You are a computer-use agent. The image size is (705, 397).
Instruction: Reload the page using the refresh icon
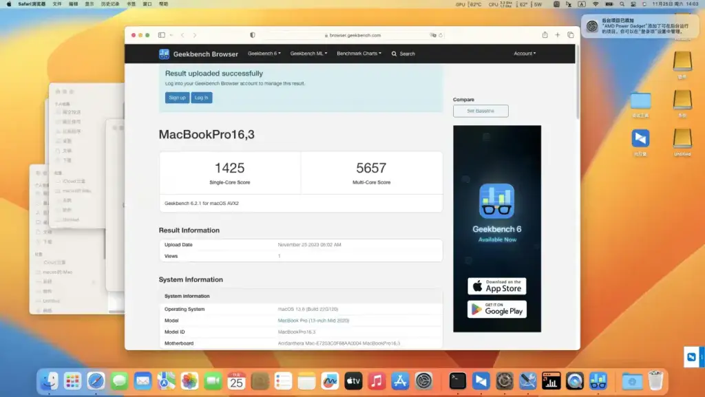coord(441,35)
